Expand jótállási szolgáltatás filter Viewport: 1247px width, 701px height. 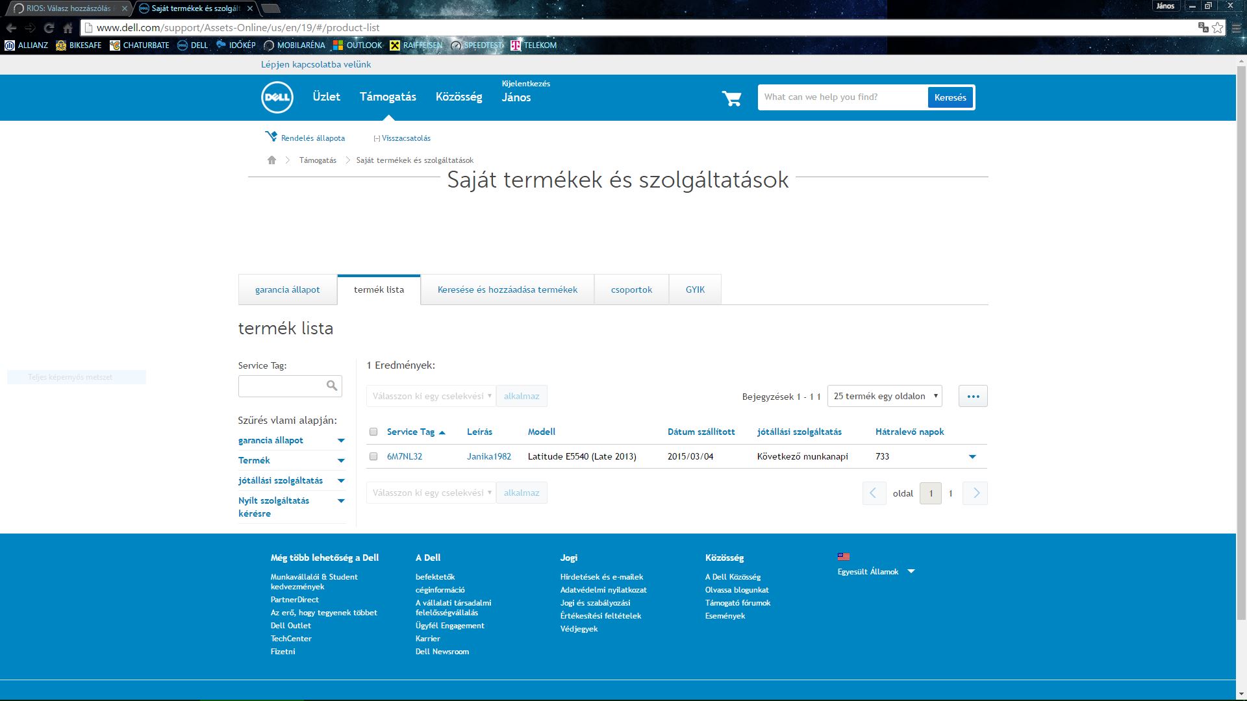click(341, 481)
